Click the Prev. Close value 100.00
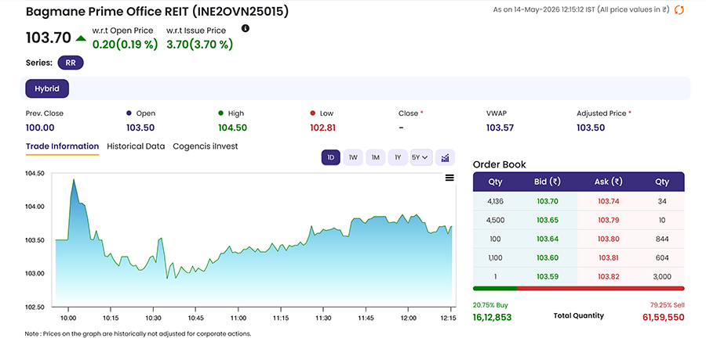 [40, 128]
